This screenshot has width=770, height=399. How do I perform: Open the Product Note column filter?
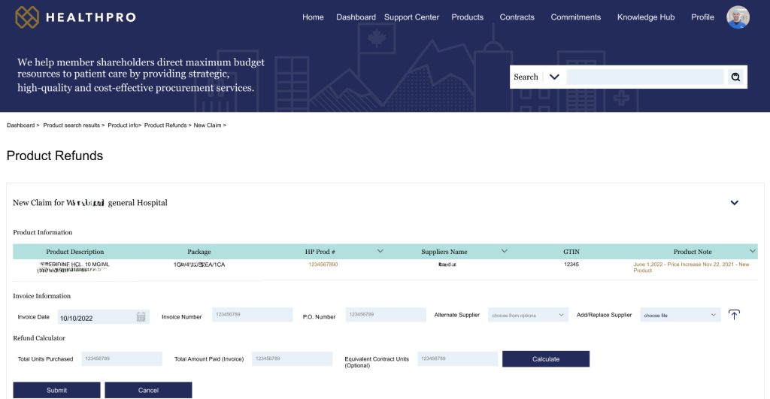(x=752, y=251)
